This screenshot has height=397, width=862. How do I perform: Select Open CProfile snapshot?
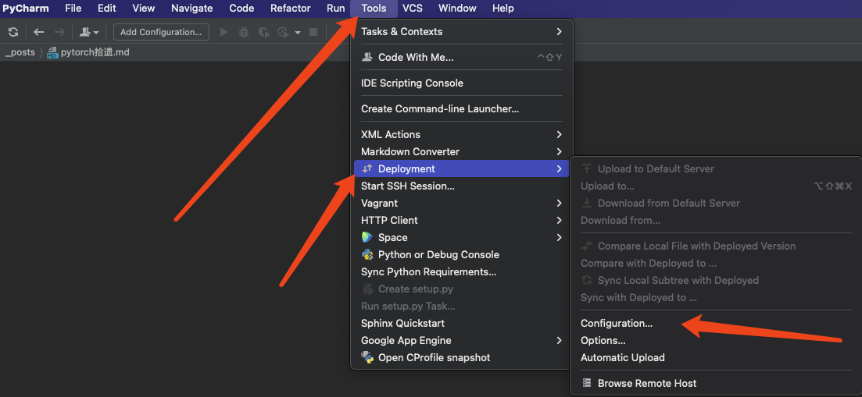click(462, 357)
